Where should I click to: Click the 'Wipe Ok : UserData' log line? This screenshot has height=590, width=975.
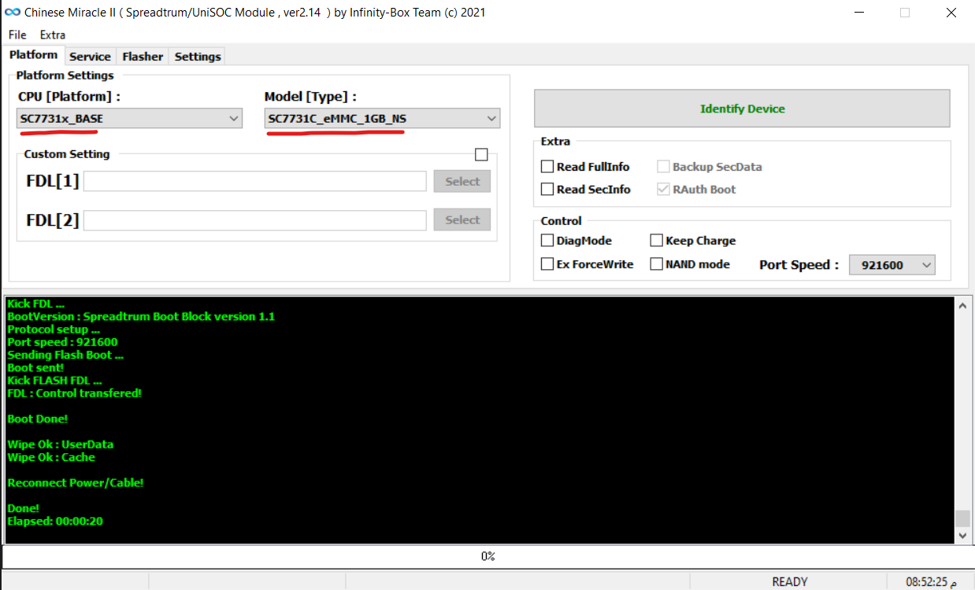click(x=61, y=444)
